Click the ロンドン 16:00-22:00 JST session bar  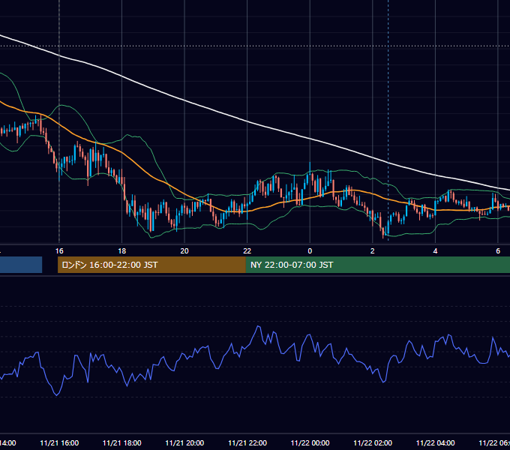coord(151,265)
